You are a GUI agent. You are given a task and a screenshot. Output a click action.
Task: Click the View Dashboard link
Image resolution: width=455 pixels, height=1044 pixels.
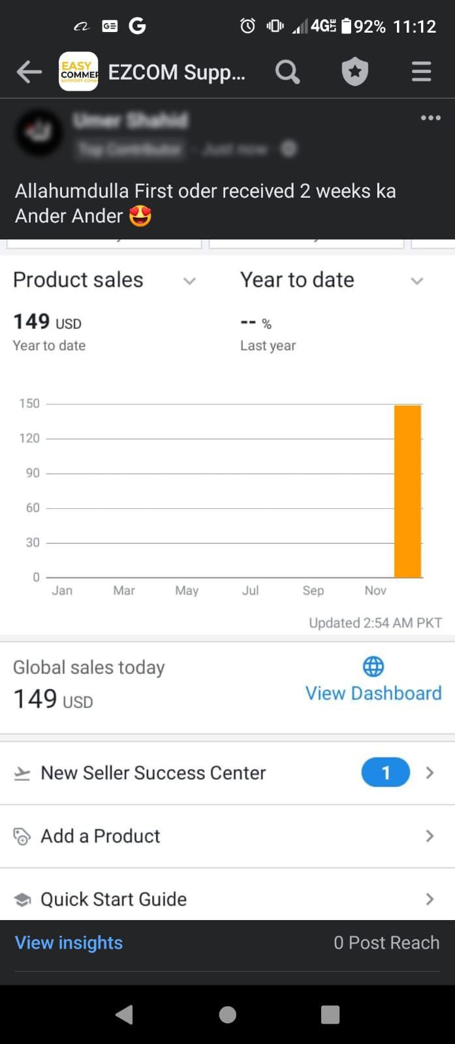373,693
